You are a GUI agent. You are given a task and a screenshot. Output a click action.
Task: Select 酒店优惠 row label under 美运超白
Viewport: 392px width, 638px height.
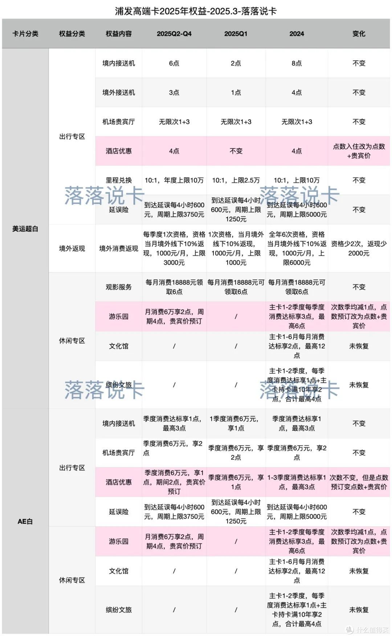coord(119,151)
